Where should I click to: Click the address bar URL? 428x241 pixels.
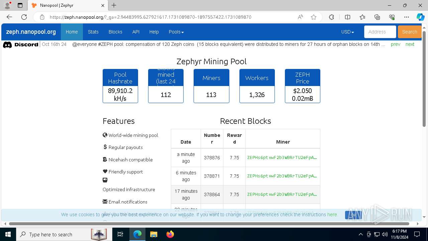[x=150, y=17]
